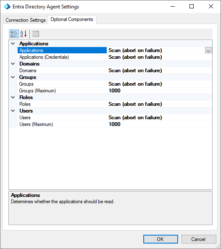Click the Groups scan value cell
This screenshot has height=249, width=221.
click(159, 84)
